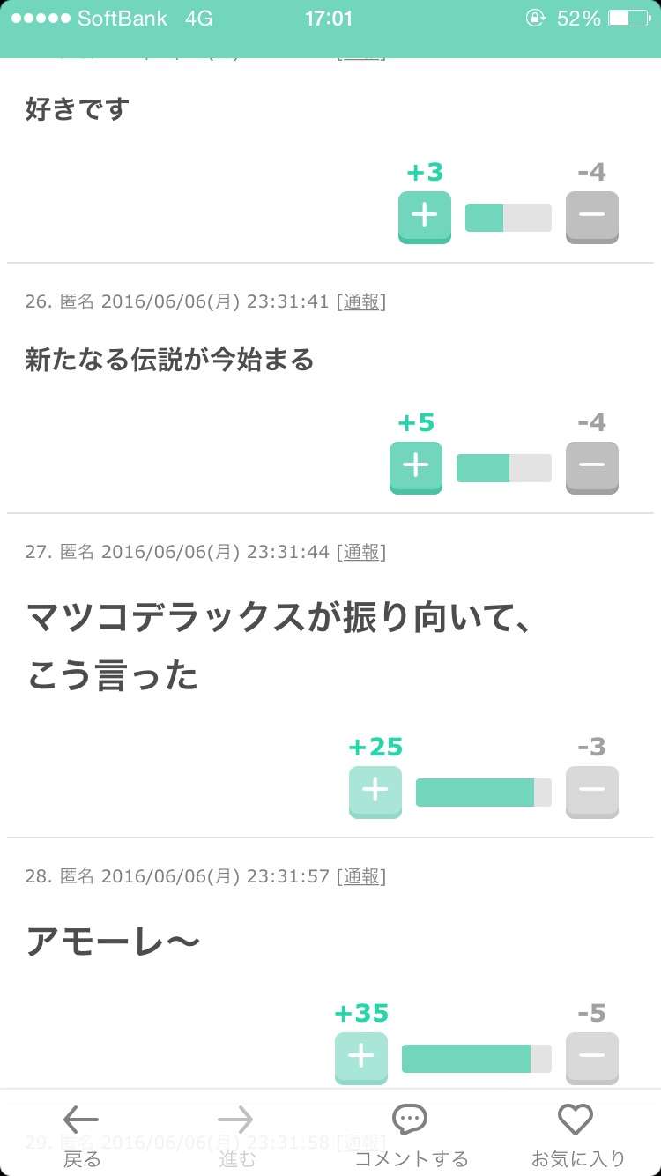Tap the battery indicator in status bar
661x1176 pixels.
tap(629, 19)
